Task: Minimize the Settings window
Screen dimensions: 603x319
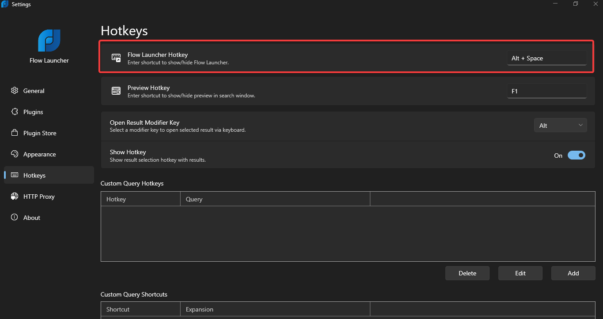Action: (555, 4)
